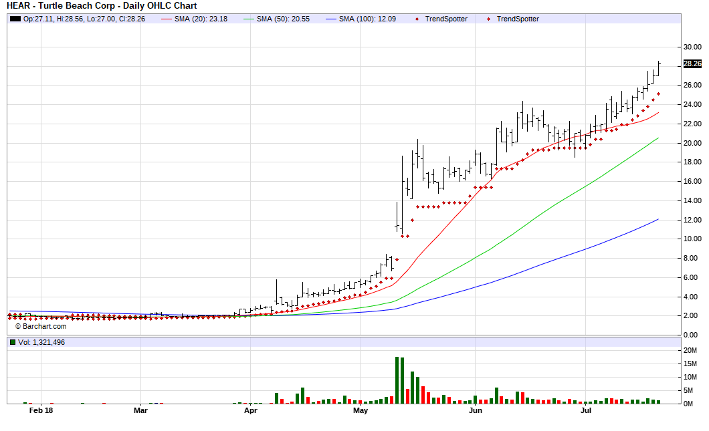Click the red SMA (20) legend line
This screenshot has height=431, width=709.
pyautogui.click(x=167, y=19)
